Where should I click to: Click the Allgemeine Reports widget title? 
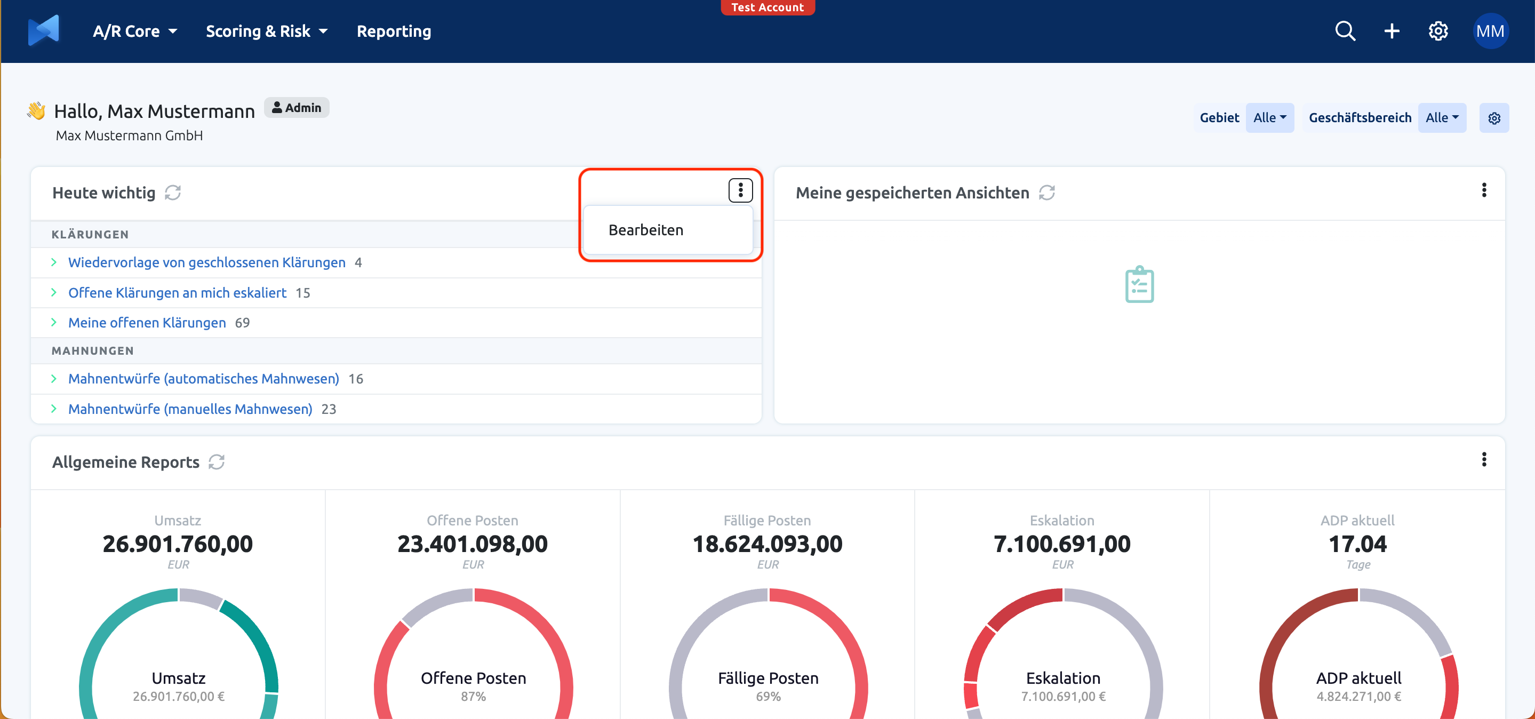(x=126, y=462)
